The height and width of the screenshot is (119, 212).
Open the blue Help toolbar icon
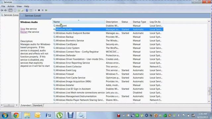(27, 10)
